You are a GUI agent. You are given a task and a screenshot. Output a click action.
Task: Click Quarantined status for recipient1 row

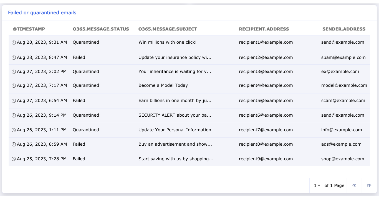86,42
